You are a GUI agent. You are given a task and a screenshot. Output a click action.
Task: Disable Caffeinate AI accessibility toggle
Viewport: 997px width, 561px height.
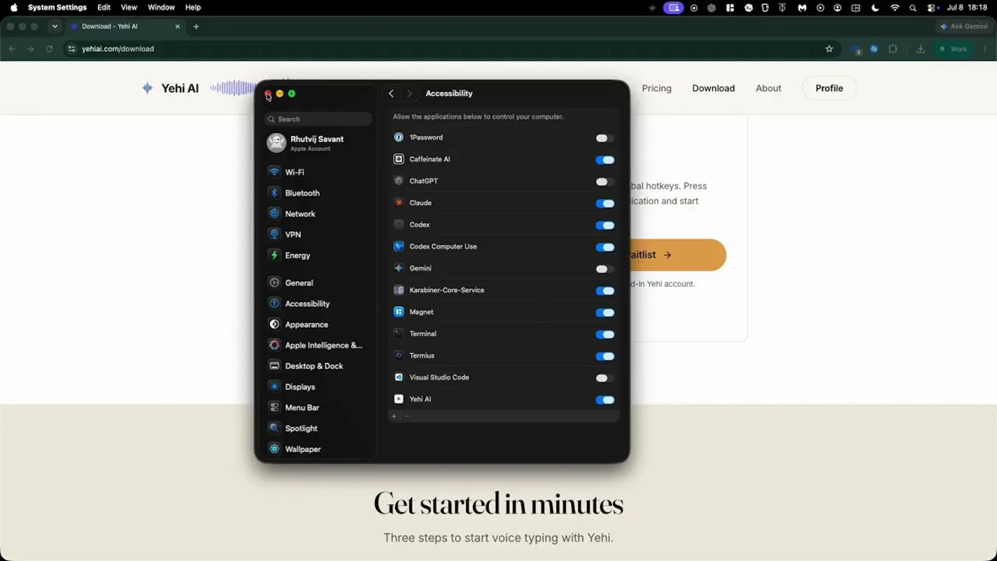pyautogui.click(x=604, y=160)
